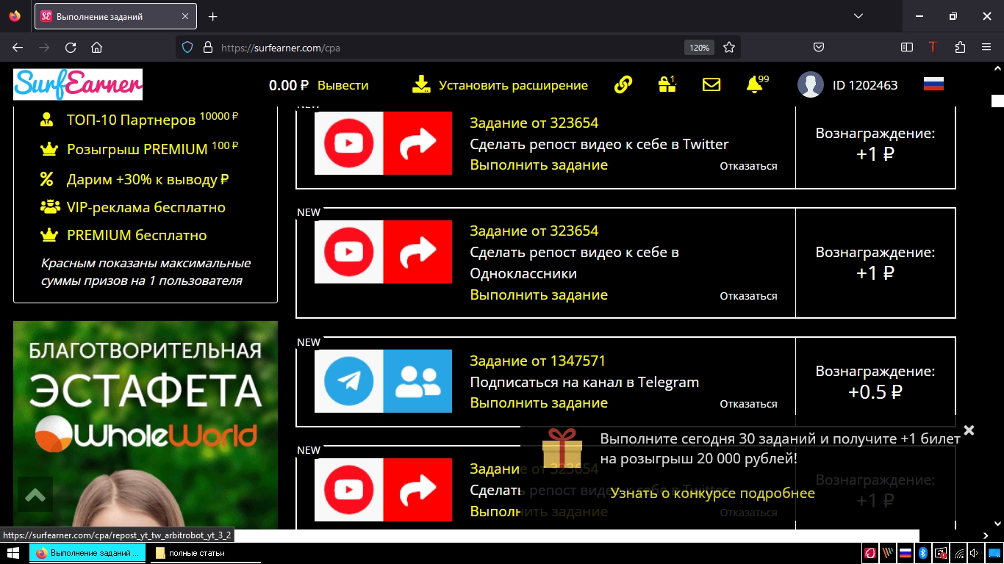Open ТОП-10 Партнеров in sidebar
This screenshot has height=564, width=1004.
[131, 119]
